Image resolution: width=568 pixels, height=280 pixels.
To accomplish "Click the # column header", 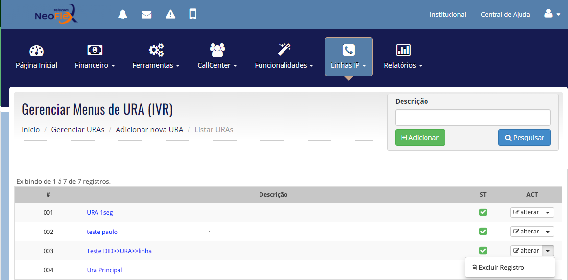I will 48,194.
